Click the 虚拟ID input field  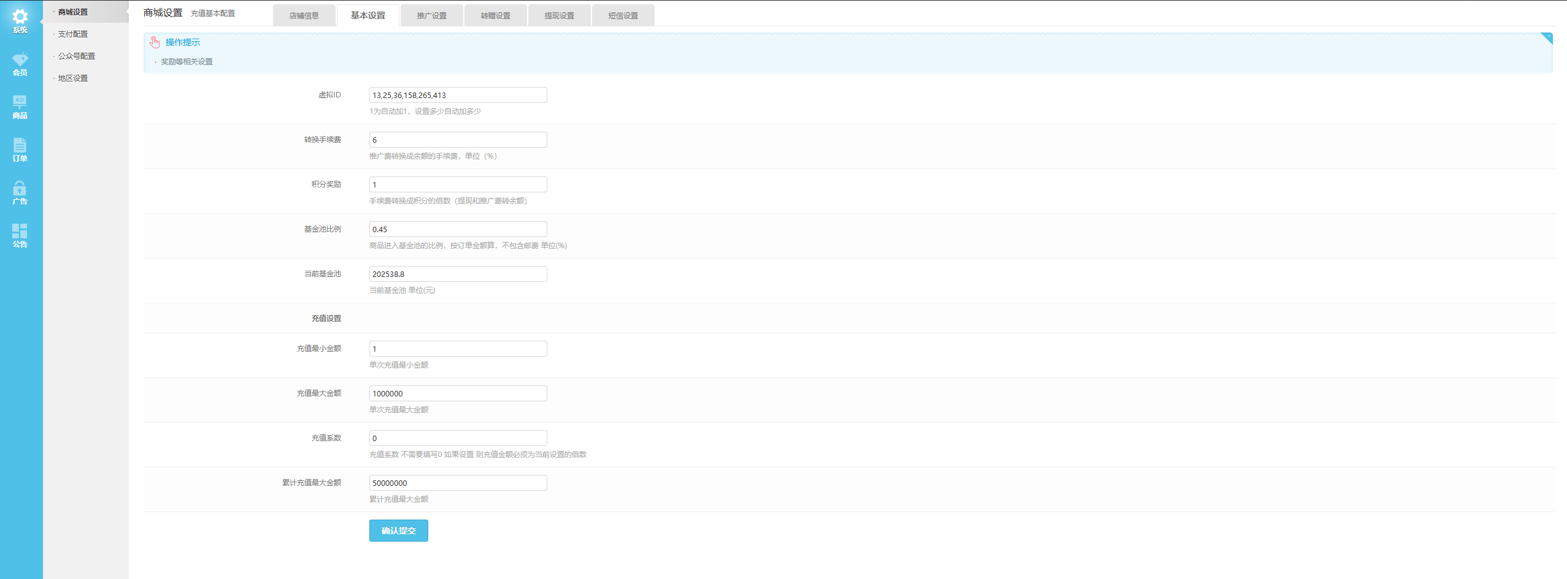pos(458,95)
